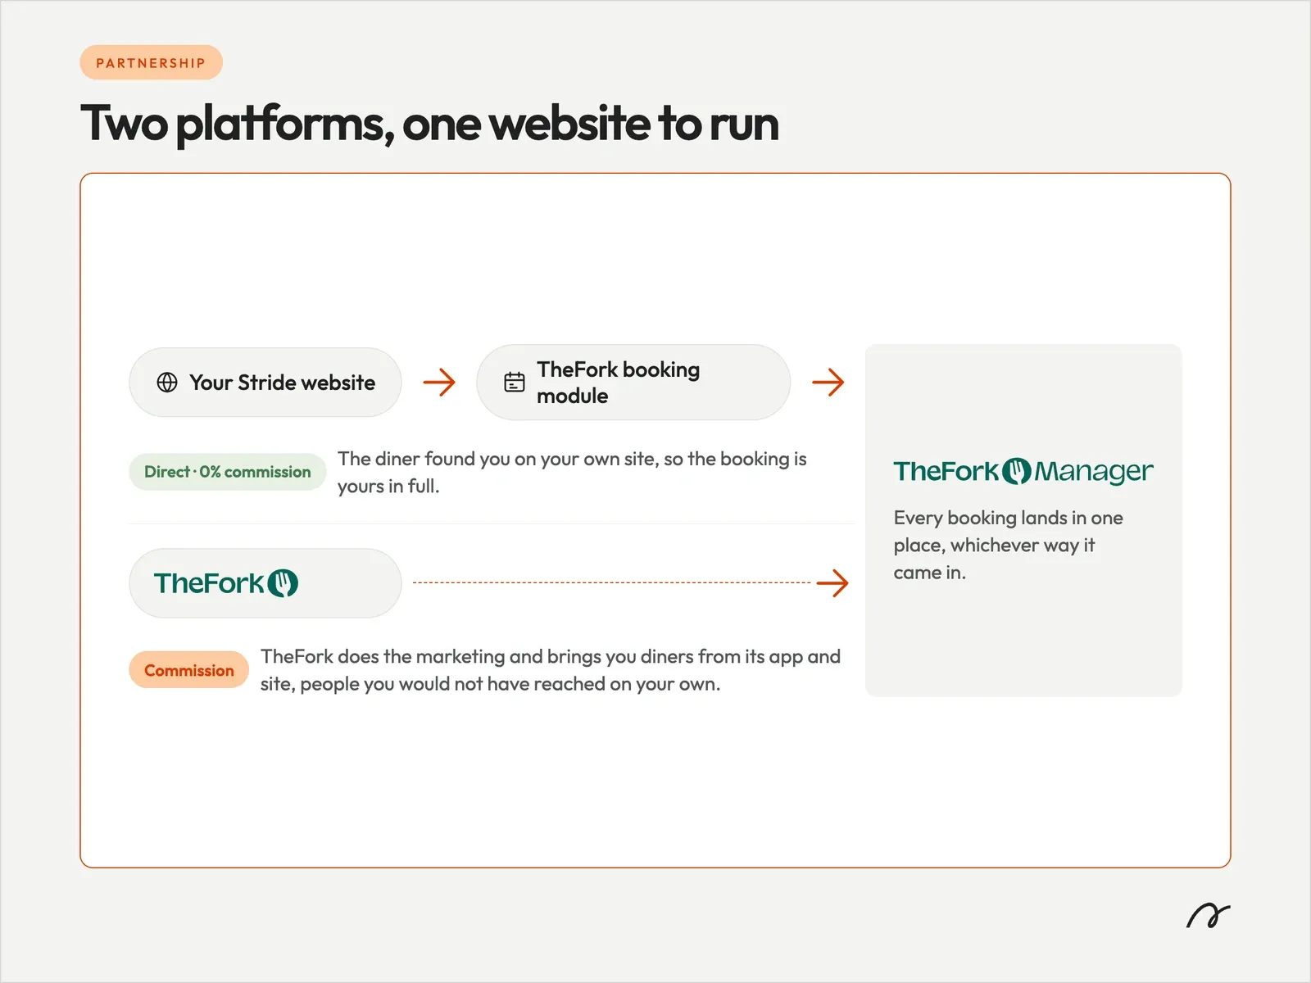Click the text "Every booking lands in one place"

tap(1009, 532)
